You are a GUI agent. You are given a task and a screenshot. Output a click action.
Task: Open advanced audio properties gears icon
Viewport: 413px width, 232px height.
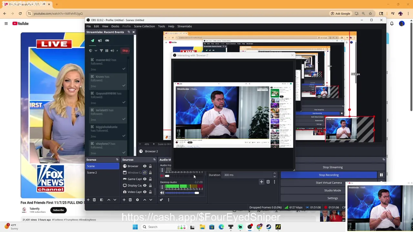161,200
